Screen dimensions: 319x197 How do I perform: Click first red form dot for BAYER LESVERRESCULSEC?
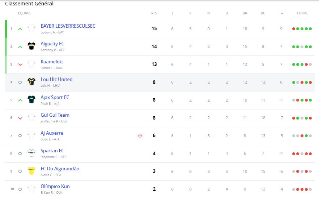point(294,29)
